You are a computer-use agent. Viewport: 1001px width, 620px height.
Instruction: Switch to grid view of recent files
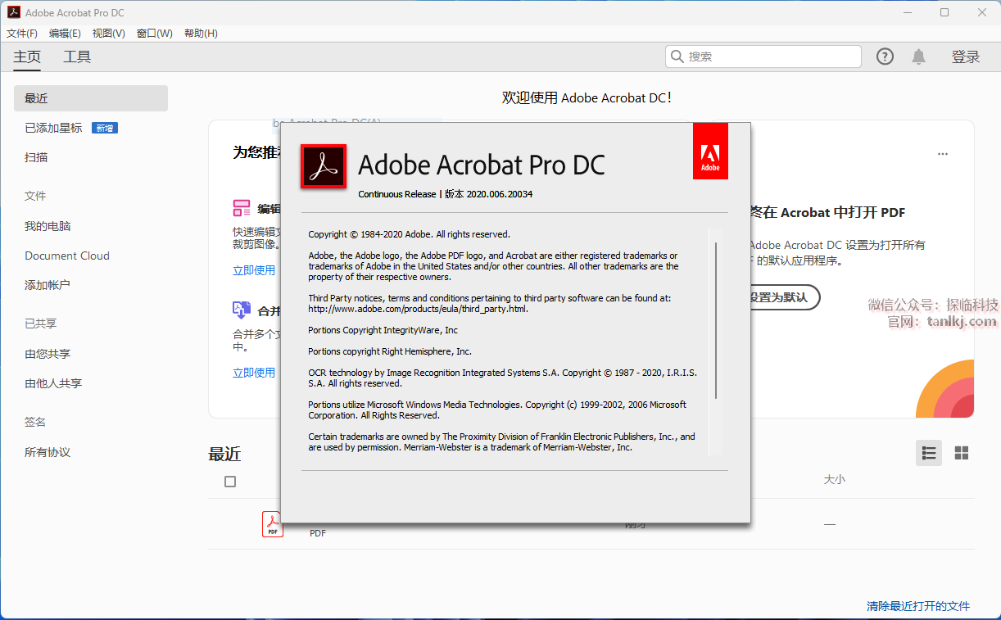(x=962, y=453)
